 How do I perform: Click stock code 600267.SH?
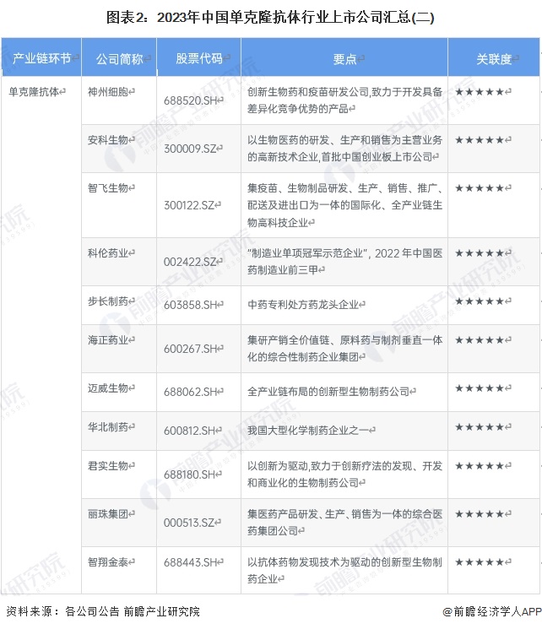coord(190,349)
